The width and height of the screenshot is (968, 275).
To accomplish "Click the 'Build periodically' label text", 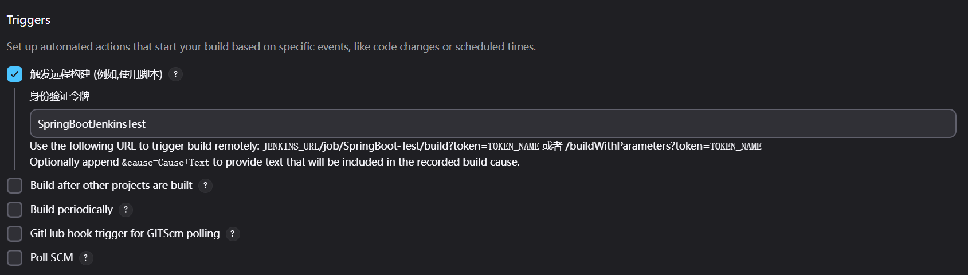I will (72, 210).
